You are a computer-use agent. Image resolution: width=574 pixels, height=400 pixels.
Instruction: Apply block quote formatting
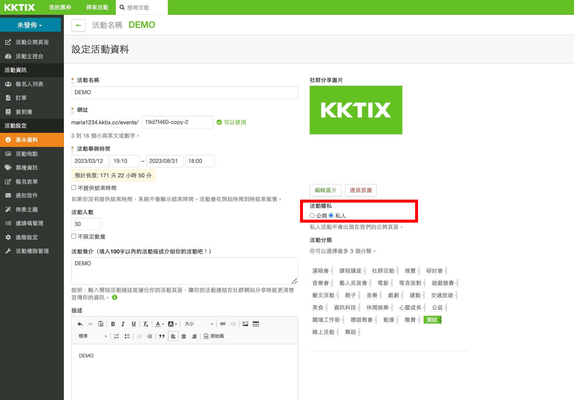[162, 336]
